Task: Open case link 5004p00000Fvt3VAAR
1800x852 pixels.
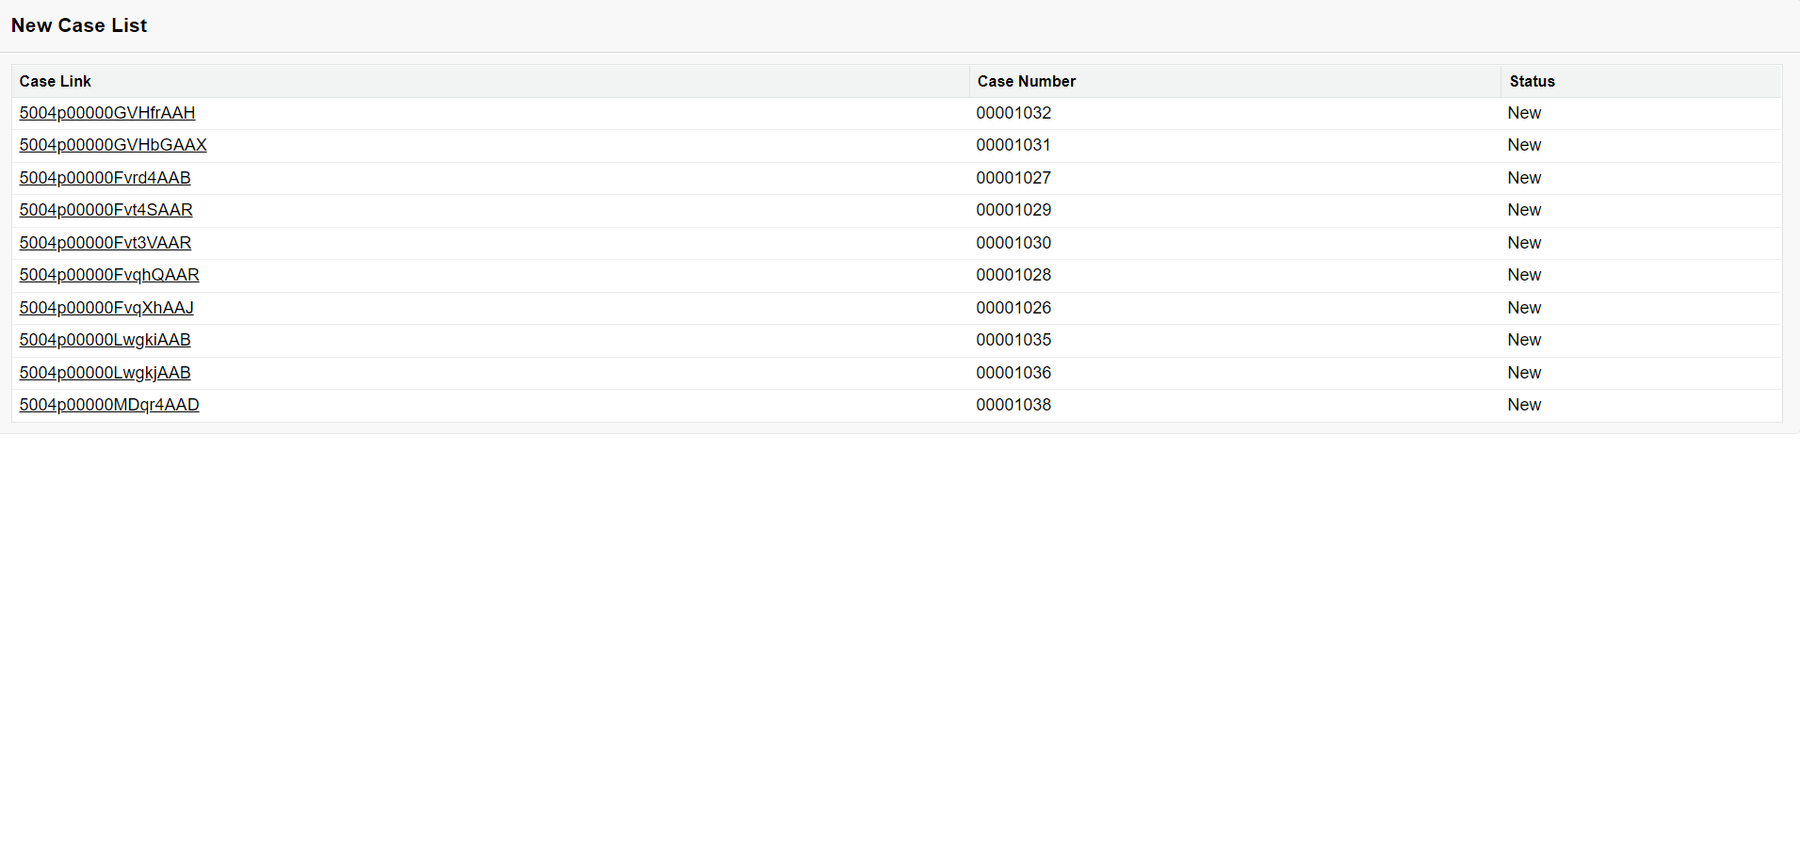Action: 105,243
